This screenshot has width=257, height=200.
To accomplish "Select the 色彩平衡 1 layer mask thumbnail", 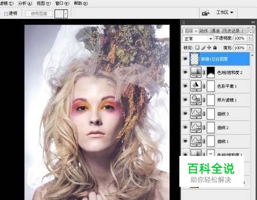I will pos(211,86).
